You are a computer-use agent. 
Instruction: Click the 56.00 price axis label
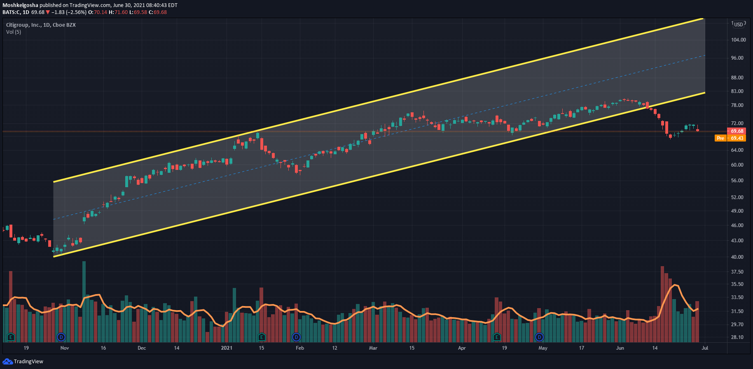(737, 181)
